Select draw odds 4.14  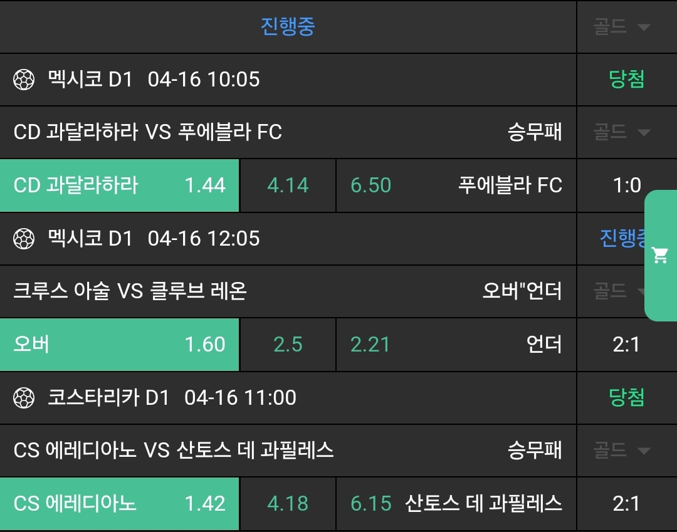click(x=288, y=185)
